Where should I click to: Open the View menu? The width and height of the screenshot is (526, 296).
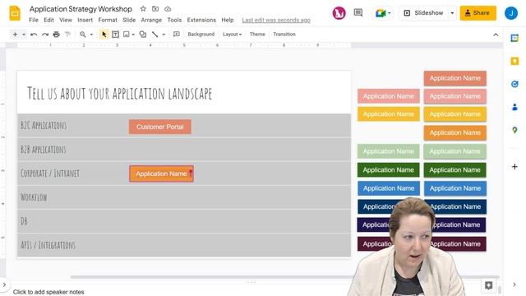[x=66, y=20]
